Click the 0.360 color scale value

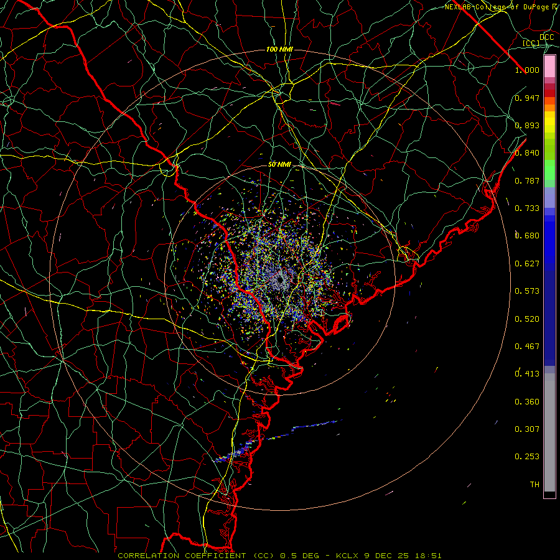coord(527,402)
